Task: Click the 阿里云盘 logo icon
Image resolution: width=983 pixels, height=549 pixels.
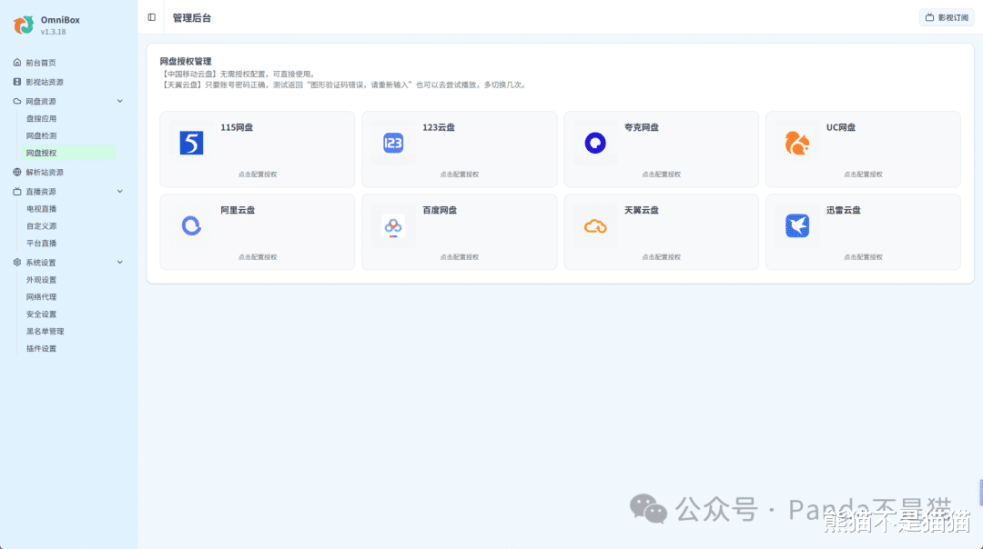Action: (191, 226)
